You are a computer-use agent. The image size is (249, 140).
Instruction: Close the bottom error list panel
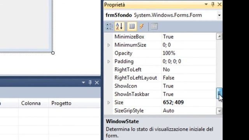(x=97, y=82)
